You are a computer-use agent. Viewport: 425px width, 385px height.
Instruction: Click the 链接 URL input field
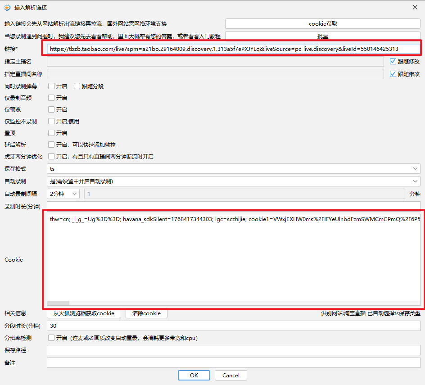233,49
